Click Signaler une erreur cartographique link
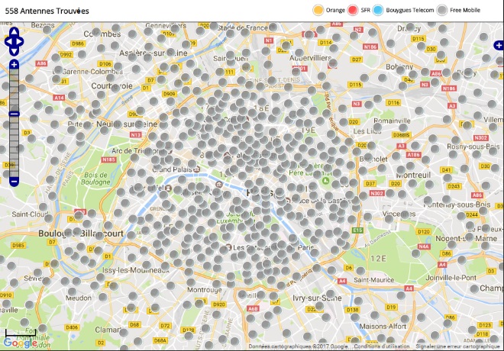The width and height of the screenshot is (504, 351). click(x=457, y=346)
